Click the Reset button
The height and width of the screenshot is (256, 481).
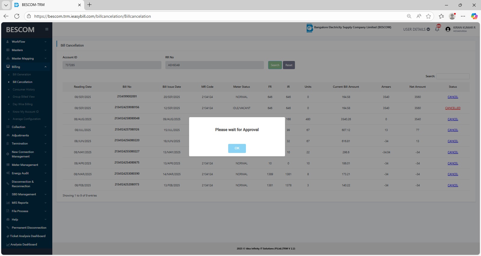tap(289, 65)
